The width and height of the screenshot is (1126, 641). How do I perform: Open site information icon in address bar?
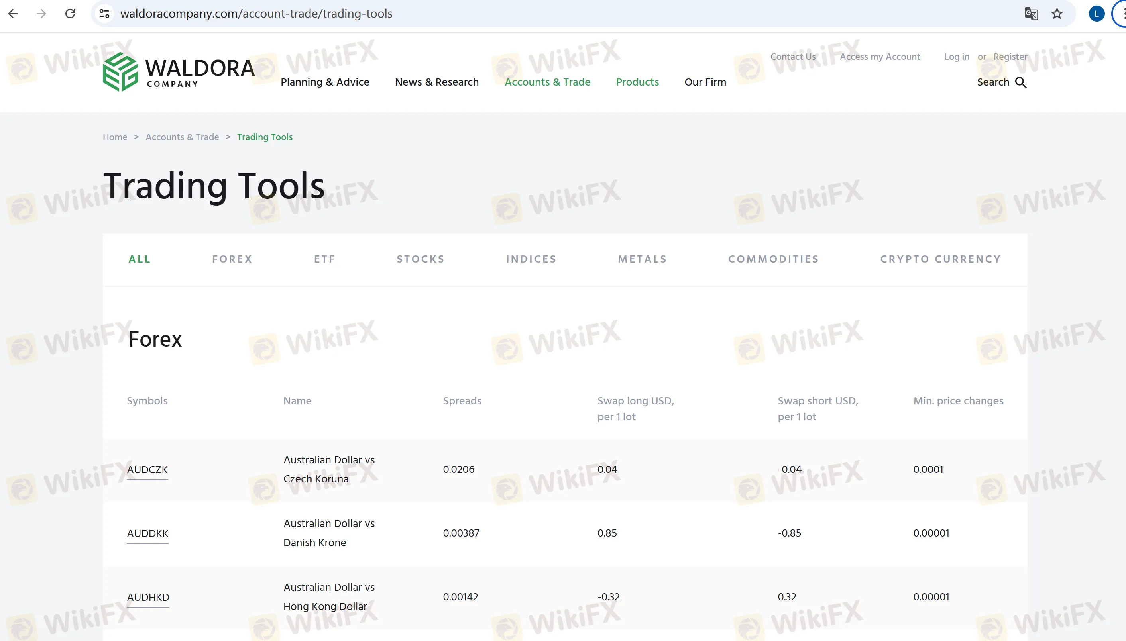tap(104, 14)
